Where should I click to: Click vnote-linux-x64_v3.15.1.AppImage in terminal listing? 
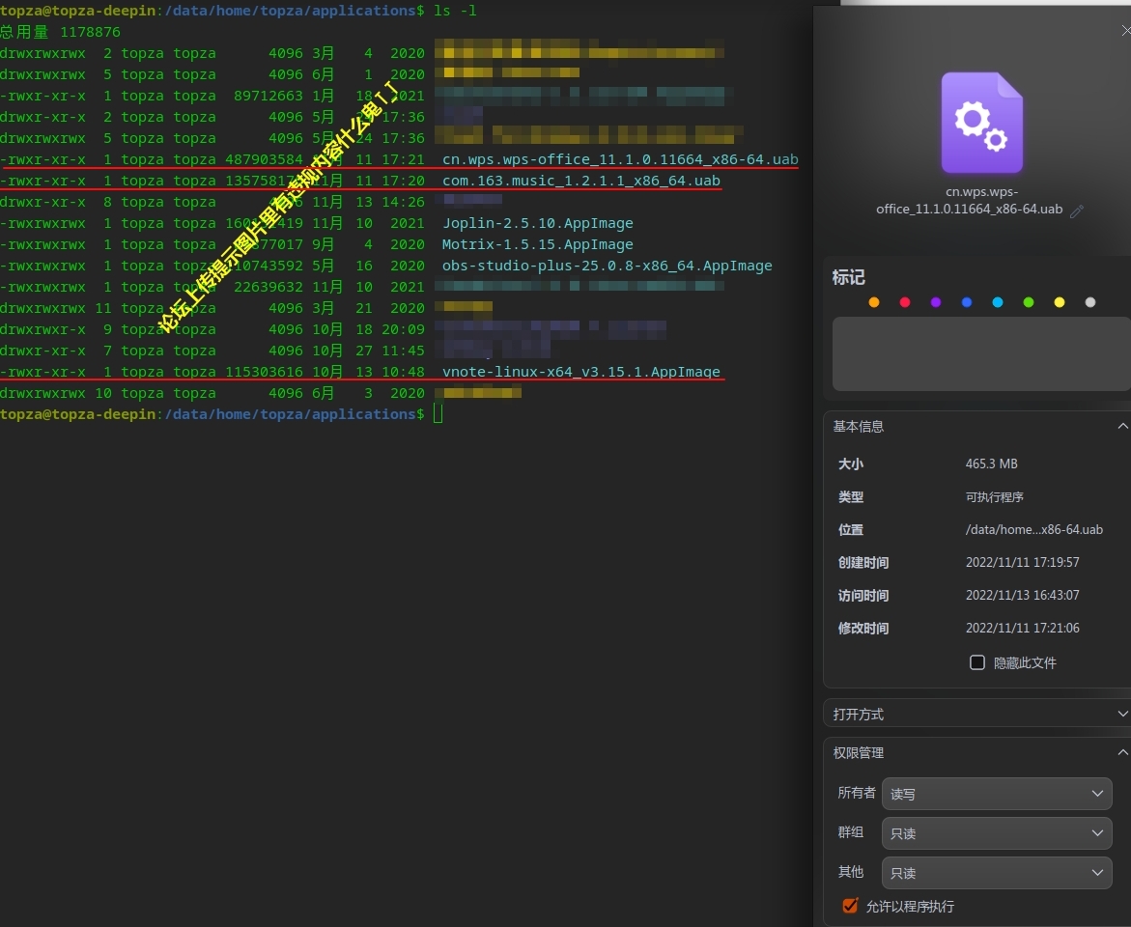tap(580, 372)
